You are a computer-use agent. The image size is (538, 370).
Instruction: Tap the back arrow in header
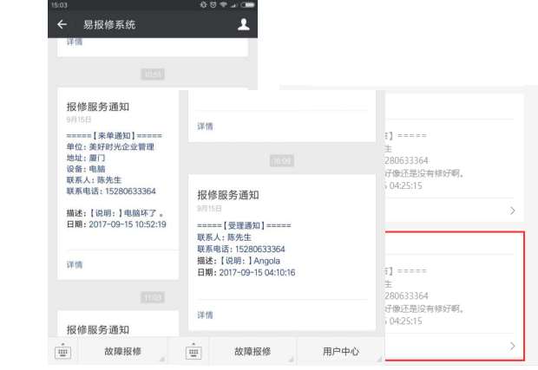point(62,24)
